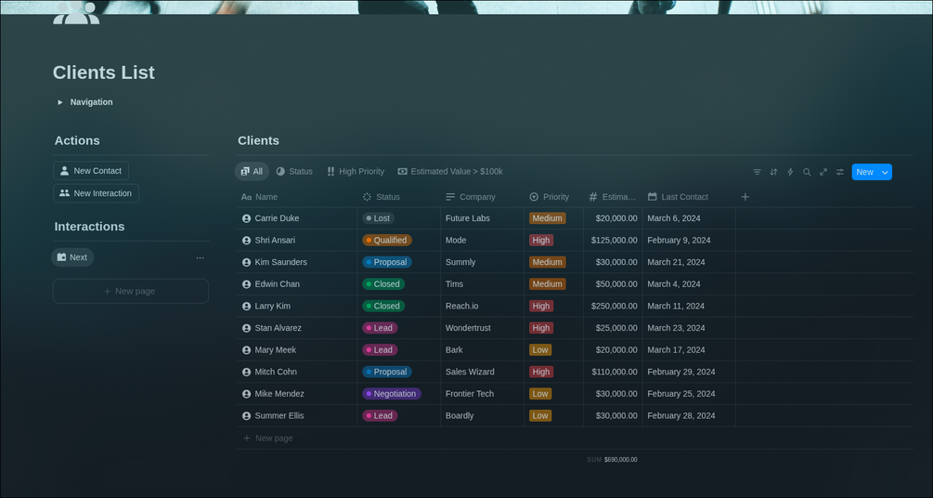Click the filter icon in Clients toolbar
Viewport: 933px width, 498px height.
coord(757,172)
